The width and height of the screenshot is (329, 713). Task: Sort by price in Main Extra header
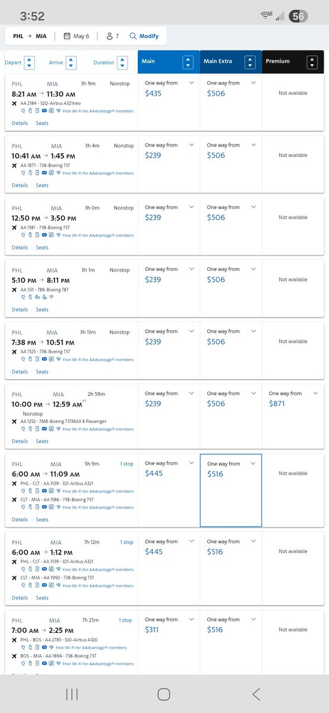(x=250, y=62)
